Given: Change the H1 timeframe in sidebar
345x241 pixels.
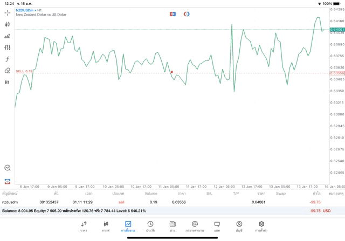Looking at the screenshot, I should [x=7, y=82].
